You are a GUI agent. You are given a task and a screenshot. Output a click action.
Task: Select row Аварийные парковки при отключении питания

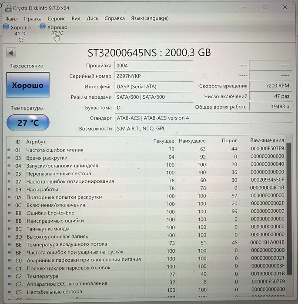point(146,259)
